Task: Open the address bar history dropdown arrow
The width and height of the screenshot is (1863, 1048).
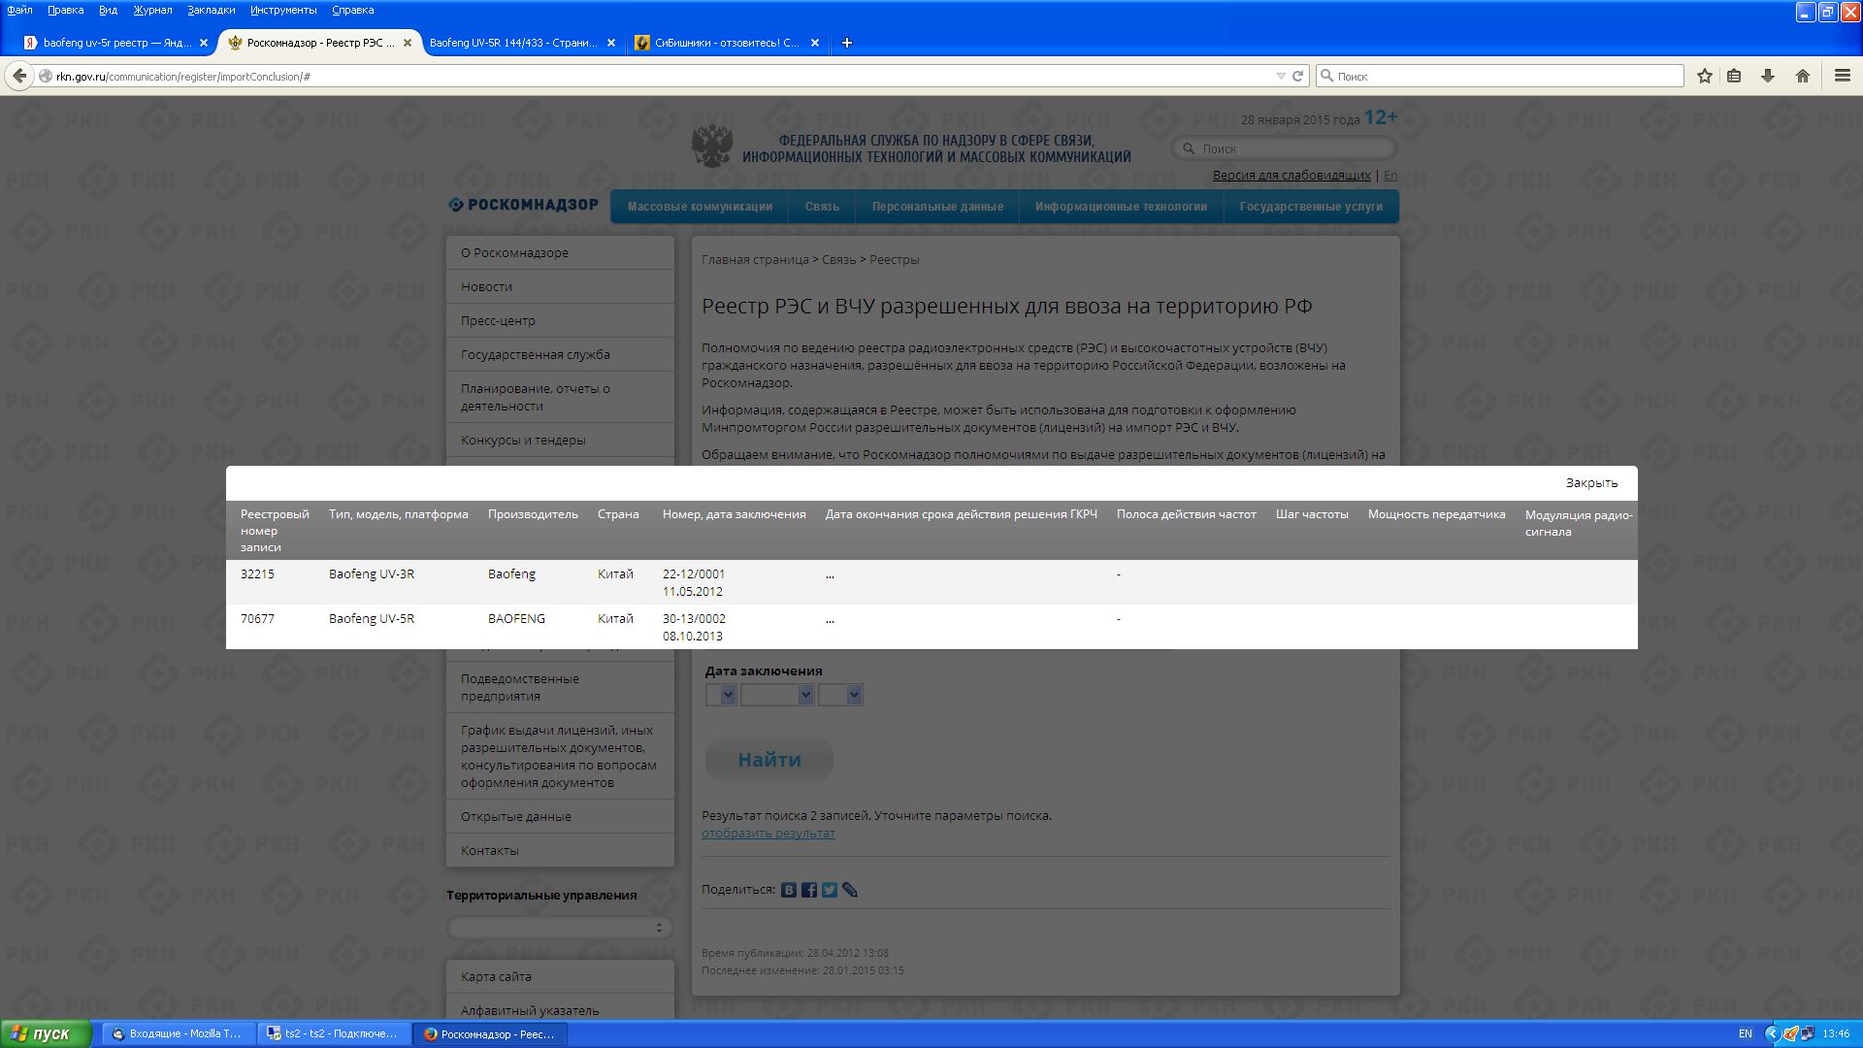Action: point(1280,76)
